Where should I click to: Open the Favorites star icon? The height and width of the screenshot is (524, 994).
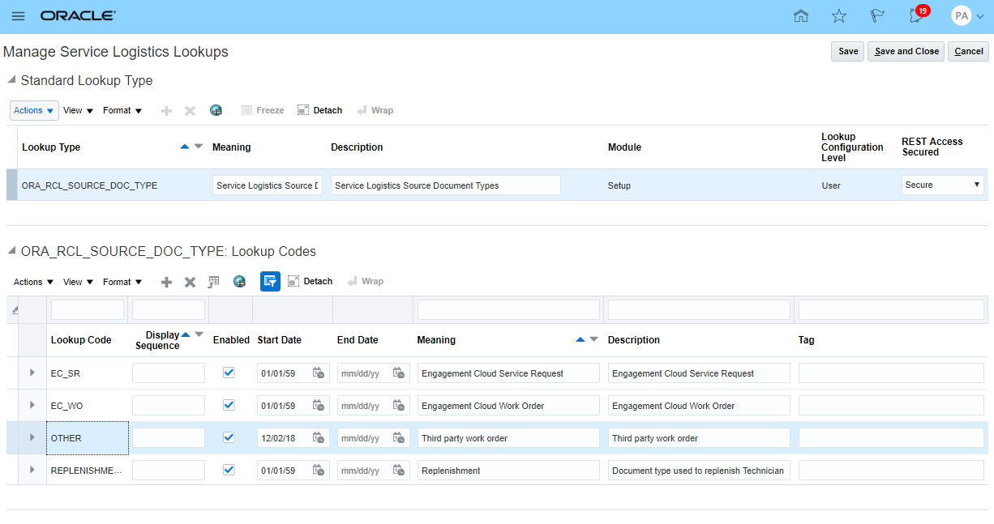point(839,16)
